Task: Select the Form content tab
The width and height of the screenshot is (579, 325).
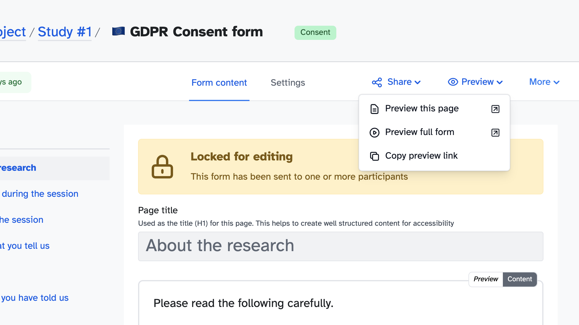Action: coord(219,83)
